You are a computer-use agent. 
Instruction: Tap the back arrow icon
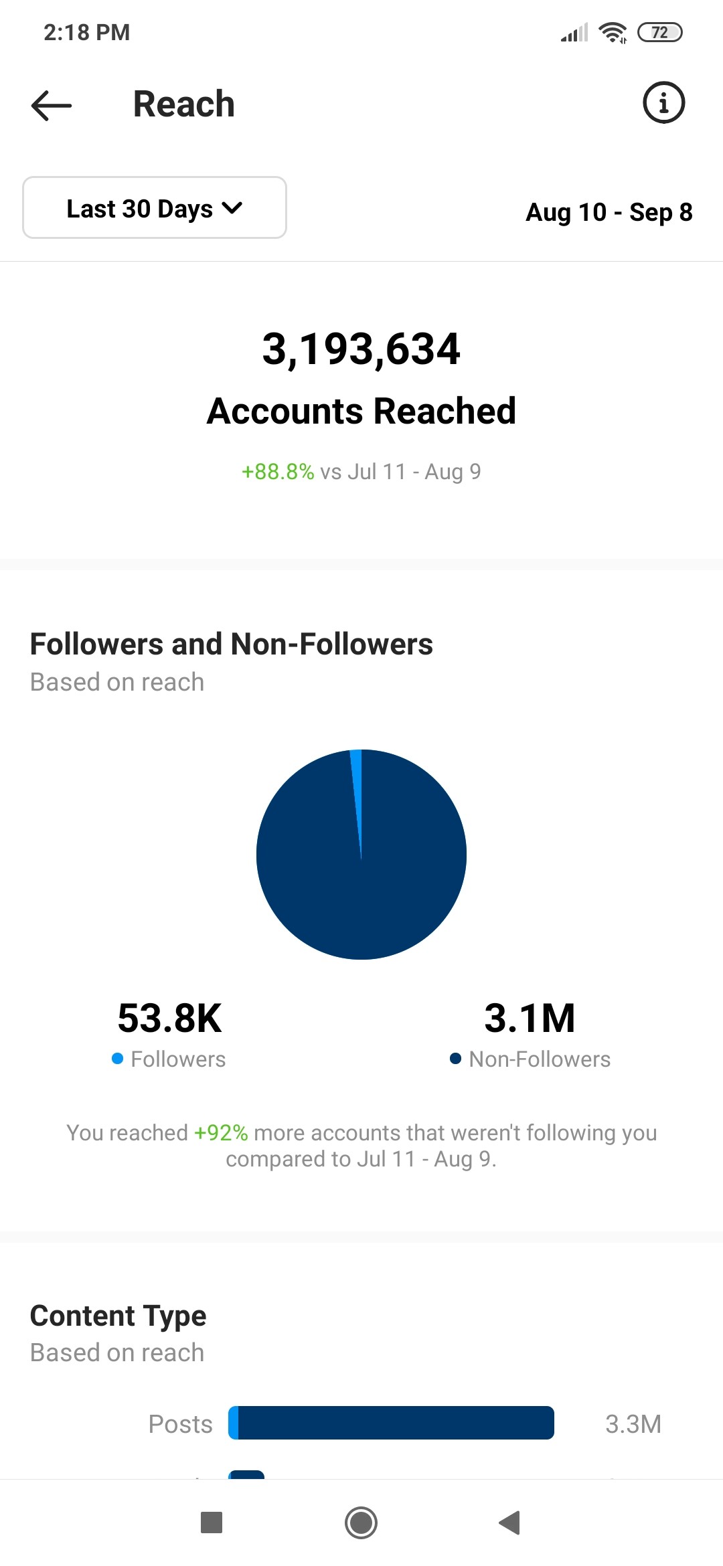click(x=52, y=105)
